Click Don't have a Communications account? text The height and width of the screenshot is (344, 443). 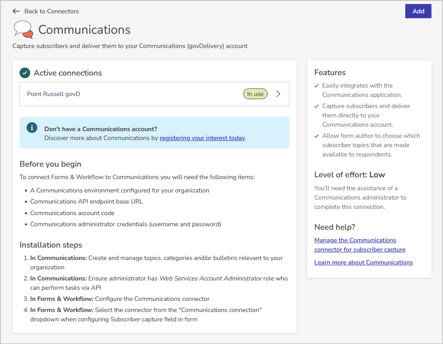tap(101, 129)
